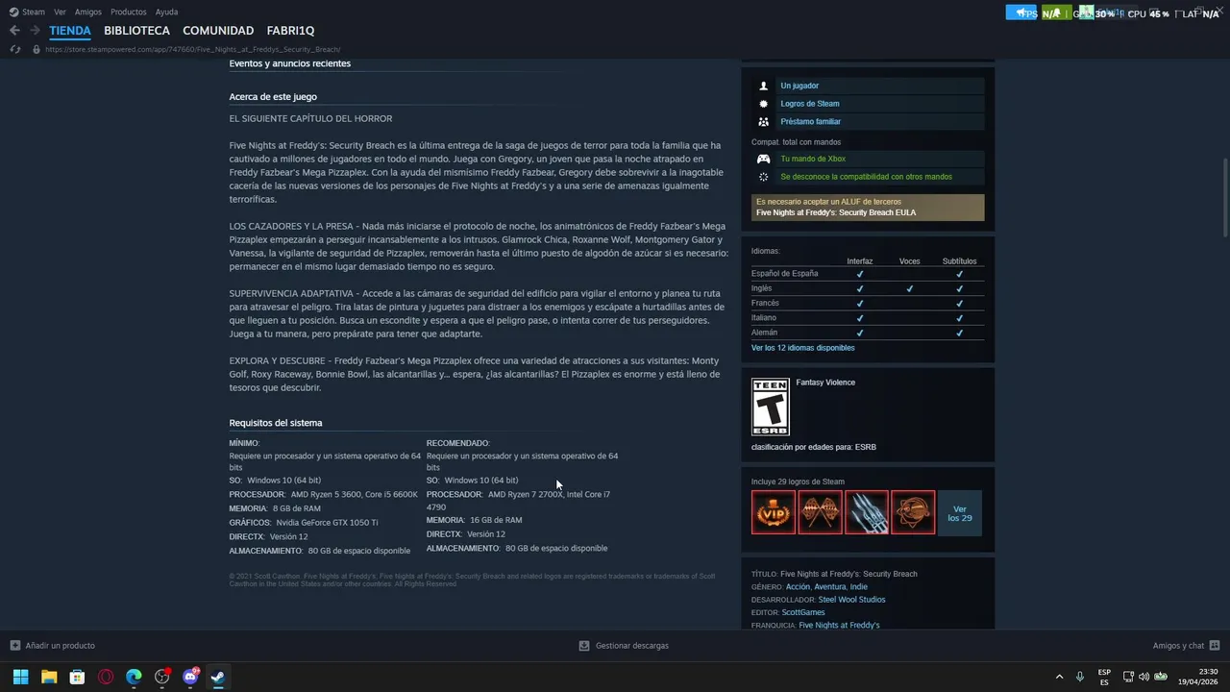The image size is (1230, 692).
Task: Open Opera browser from the taskbar
Action: pos(106,677)
